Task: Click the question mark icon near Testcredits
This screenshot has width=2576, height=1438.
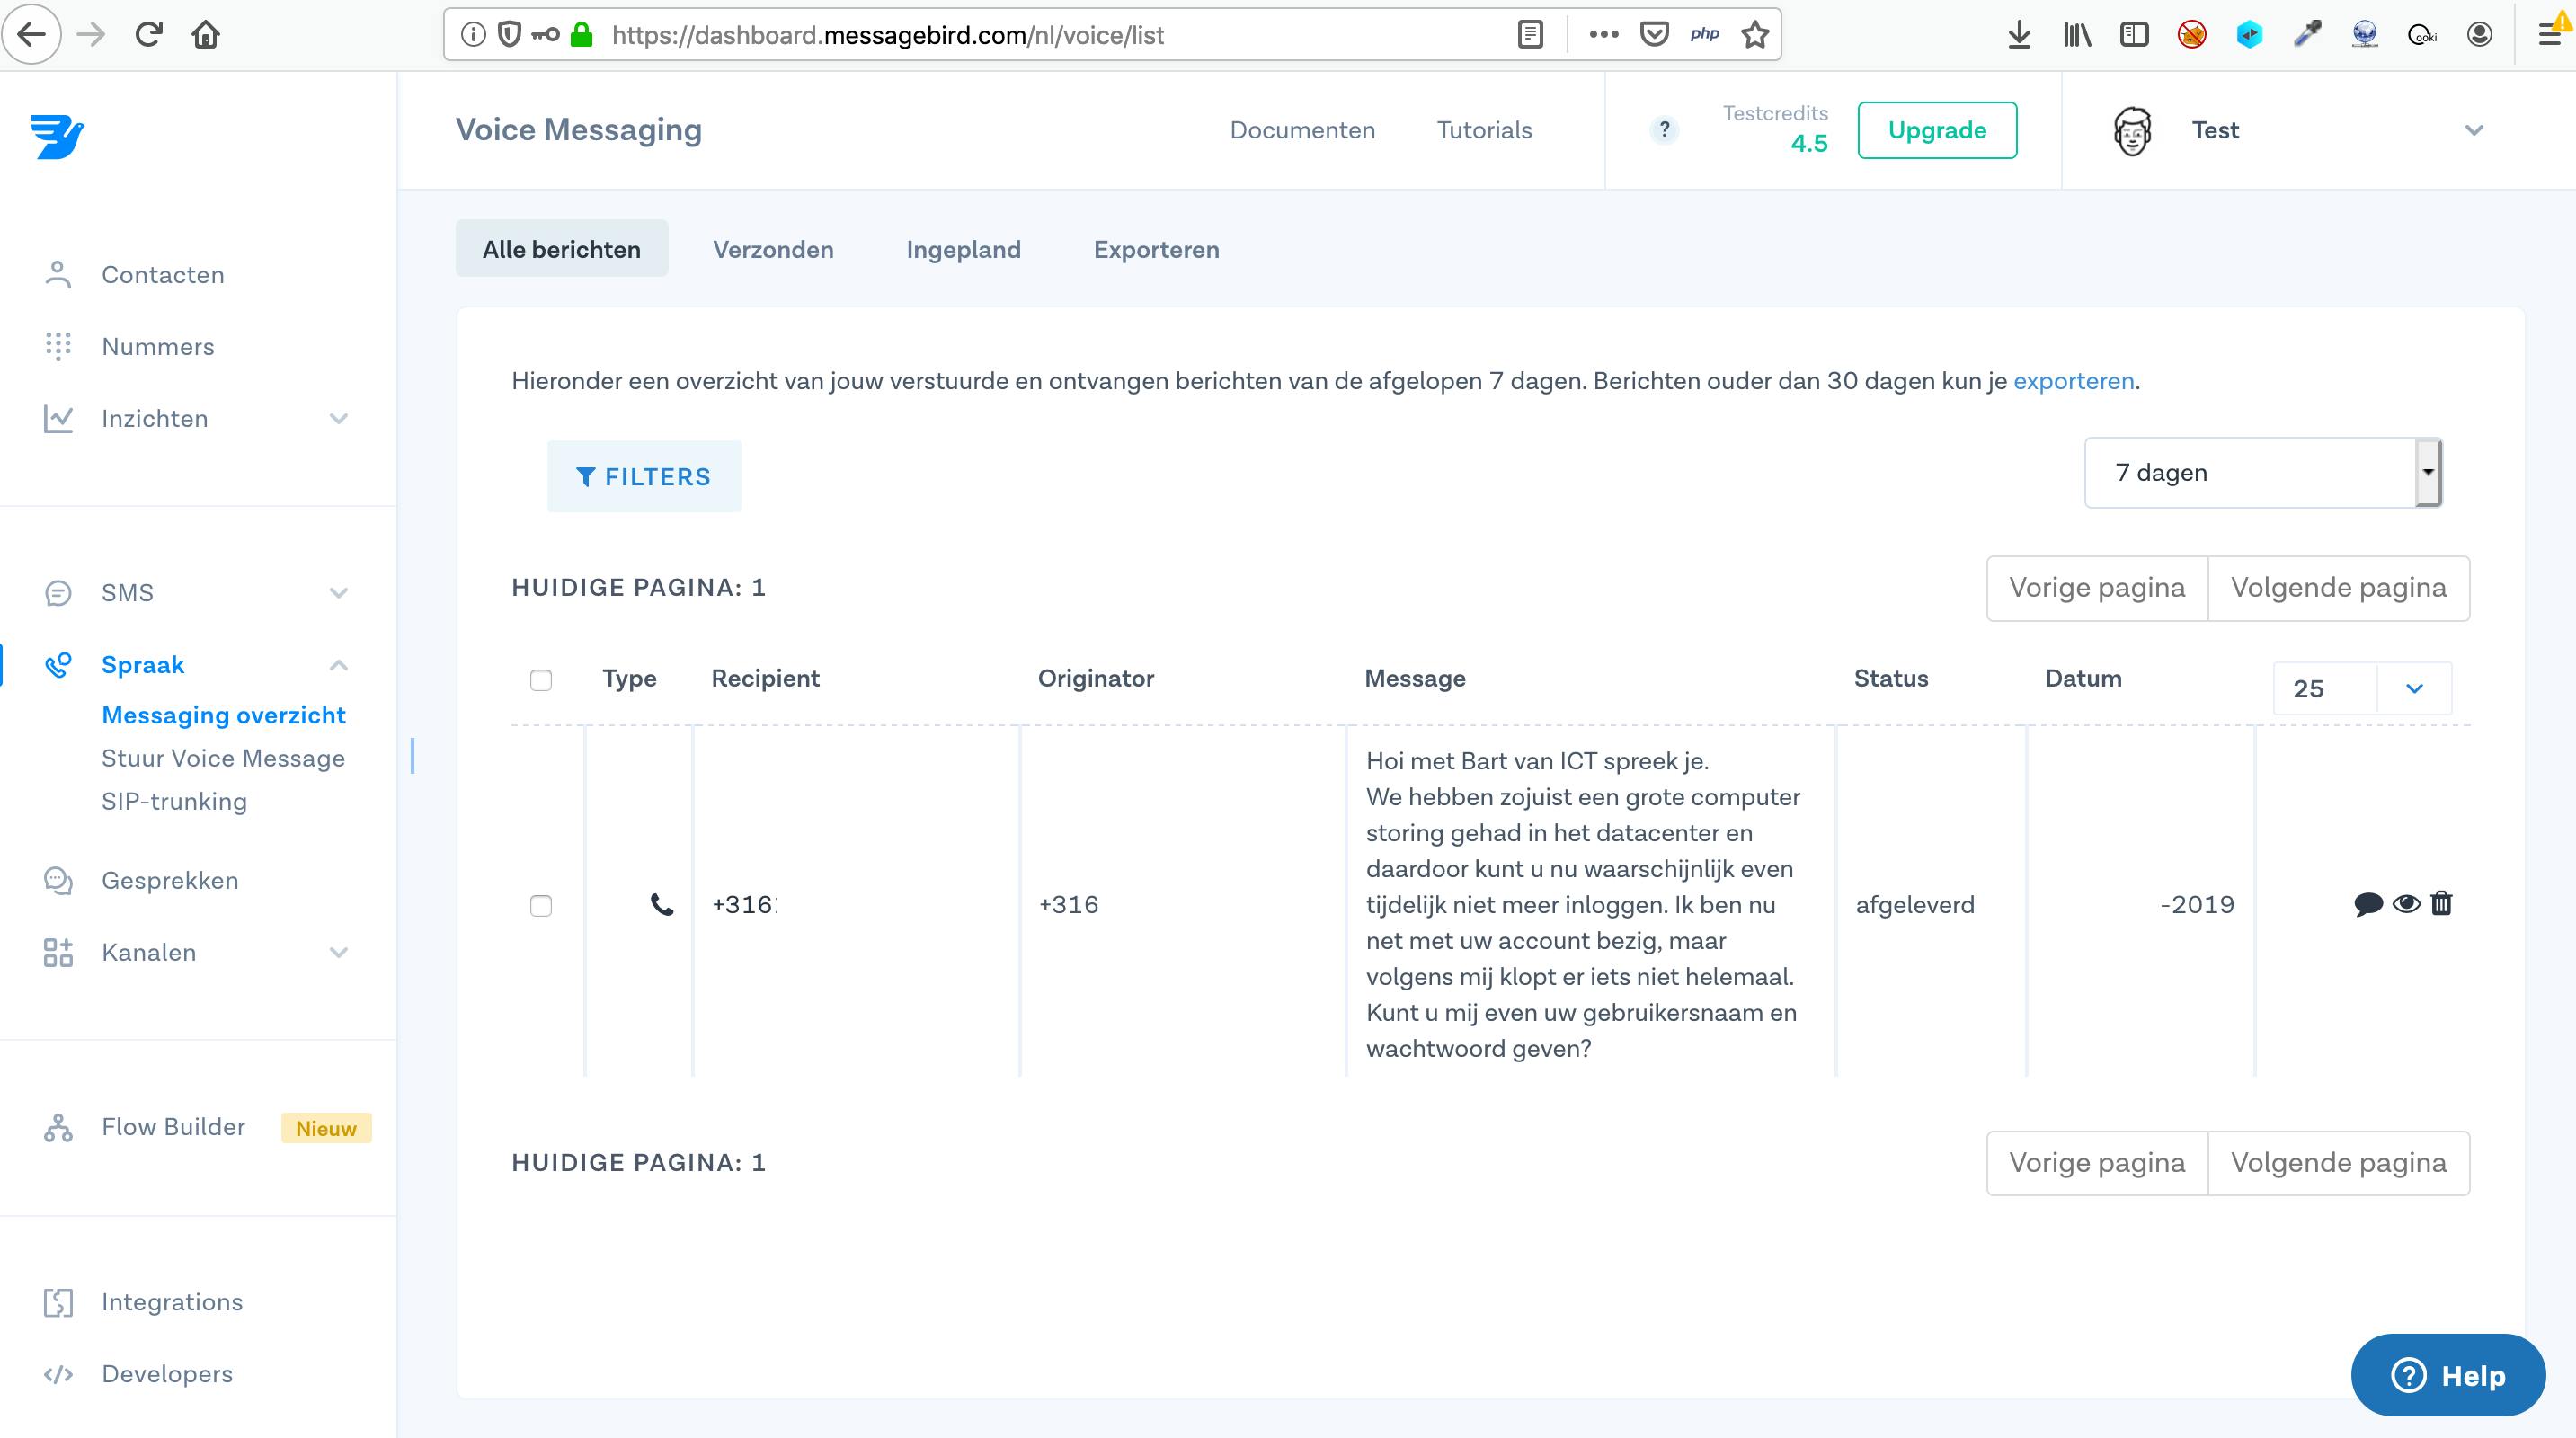Action: tap(1664, 130)
